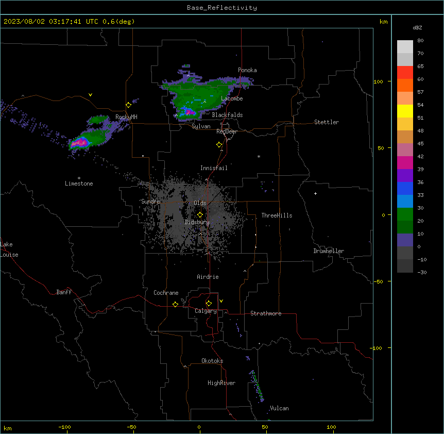
Task: Select the red 60-65 dBZ legend swatch
Action: pos(405,73)
